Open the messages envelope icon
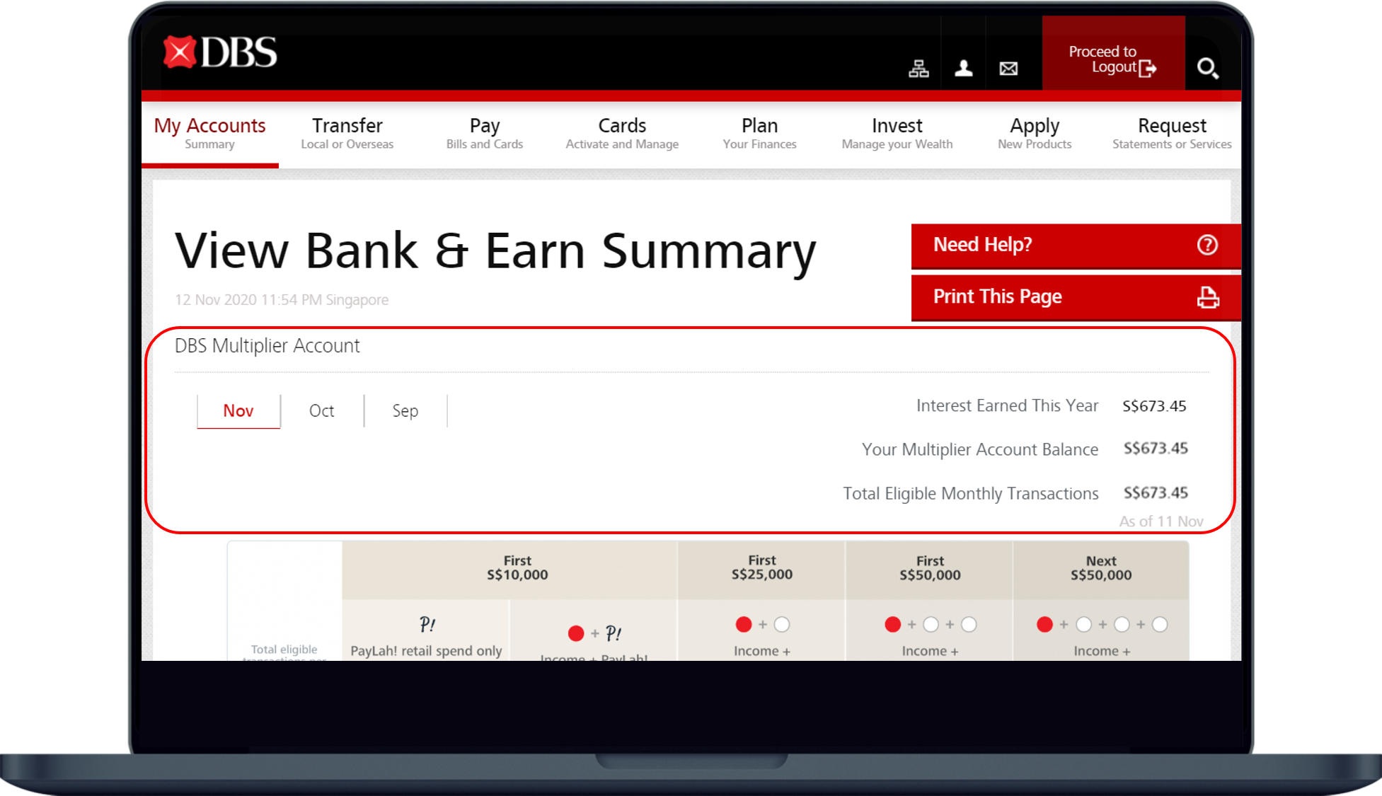The width and height of the screenshot is (1382, 796). (x=1008, y=69)
